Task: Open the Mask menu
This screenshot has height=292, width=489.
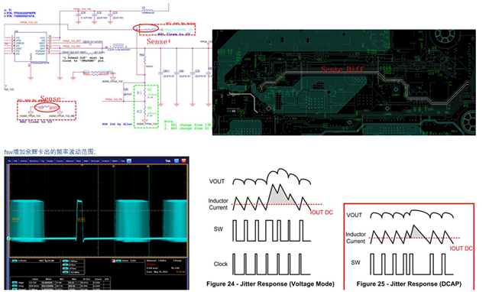Action: 78,161
